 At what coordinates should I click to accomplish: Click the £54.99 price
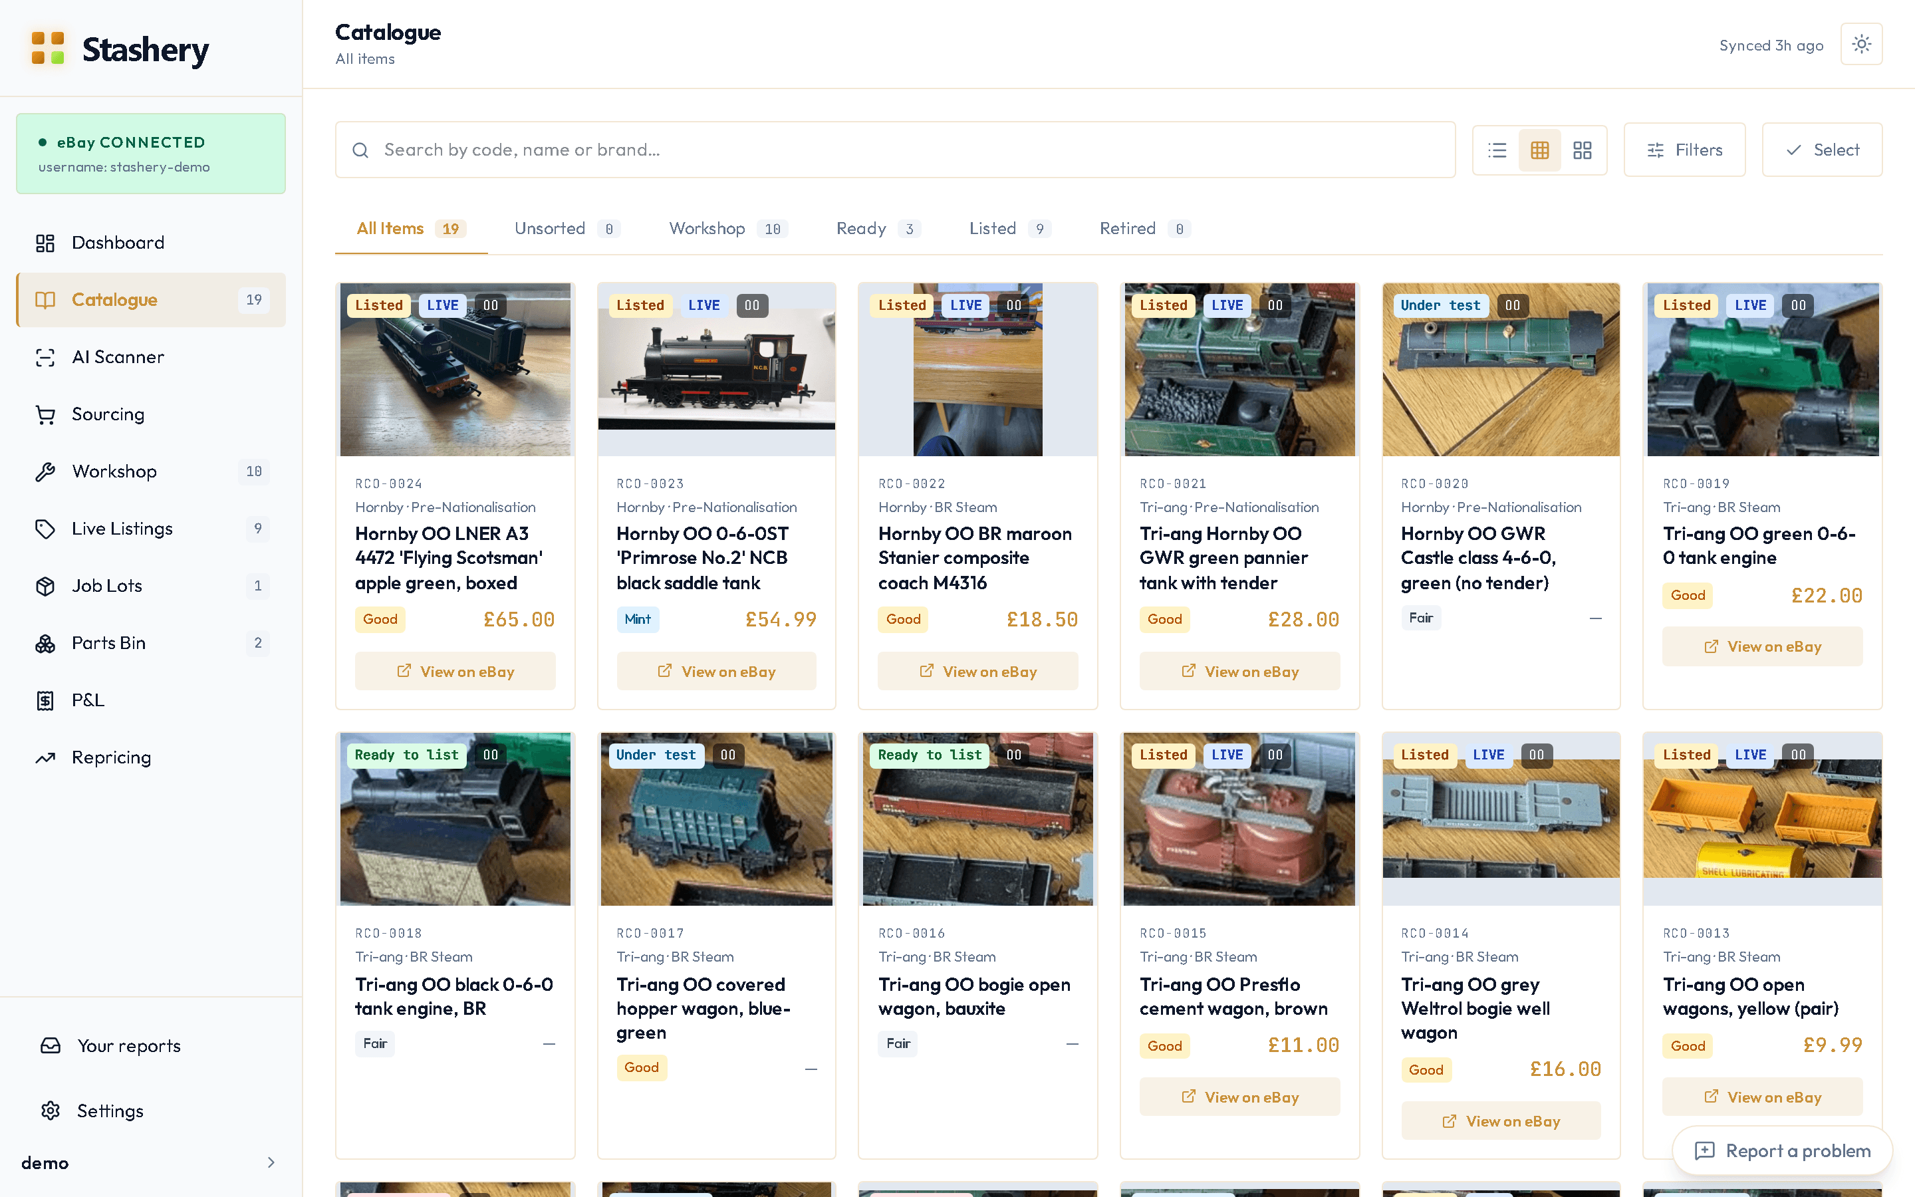pyautogui.click(x=781, y=620)
